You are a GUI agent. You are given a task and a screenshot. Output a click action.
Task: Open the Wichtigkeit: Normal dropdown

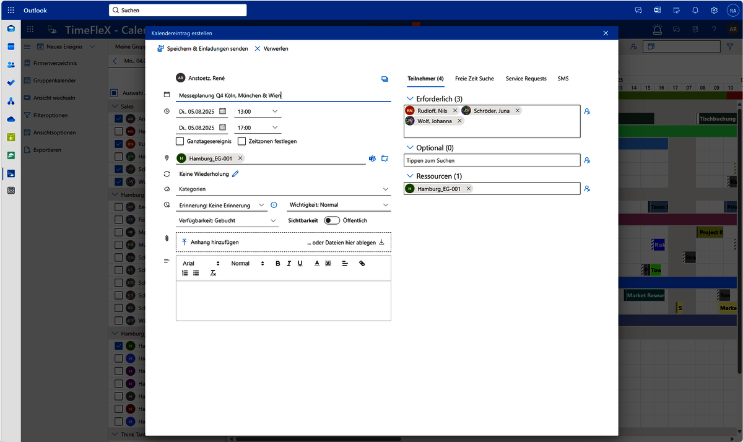point(339,205)
